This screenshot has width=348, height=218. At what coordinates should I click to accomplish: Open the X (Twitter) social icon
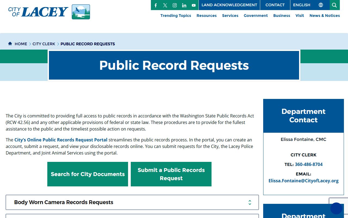click(165, 5)
